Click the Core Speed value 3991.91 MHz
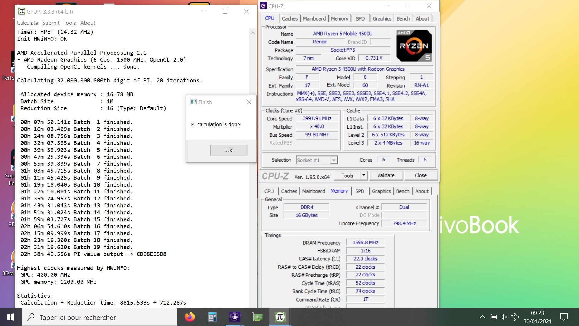This screenshot has width=579, height=326. coord(317,119)
